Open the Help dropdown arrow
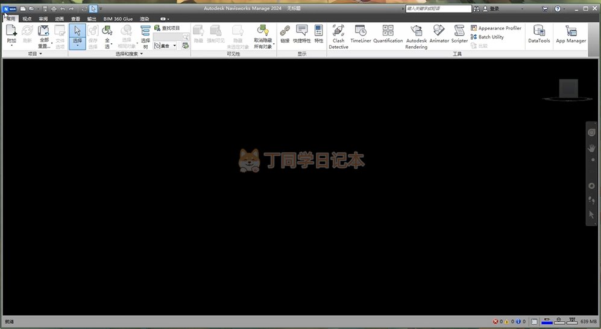 pos(564,8)
